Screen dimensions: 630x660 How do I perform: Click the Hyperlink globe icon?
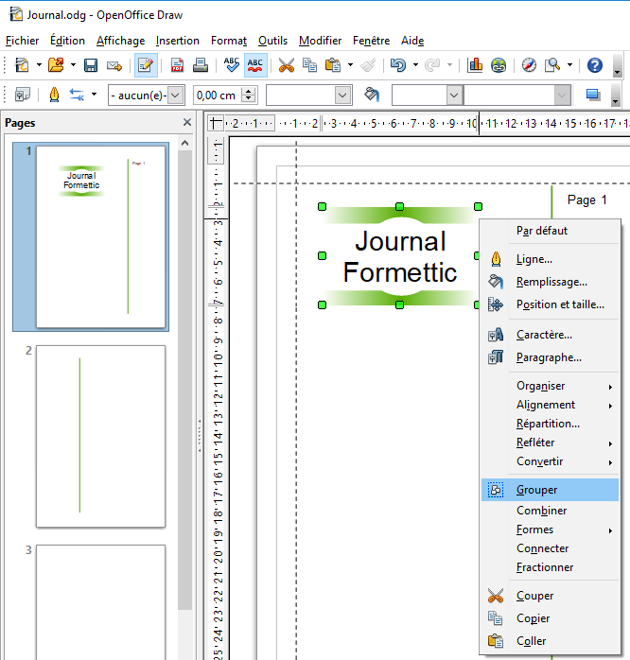point(499,65)
